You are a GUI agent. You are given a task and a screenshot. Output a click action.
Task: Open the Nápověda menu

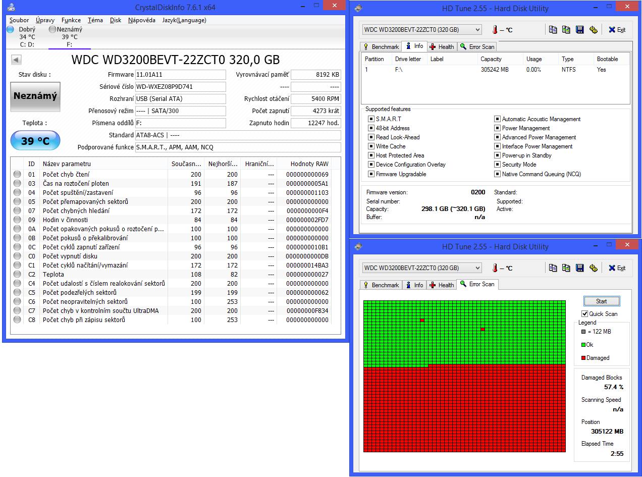tap(142, 20)
